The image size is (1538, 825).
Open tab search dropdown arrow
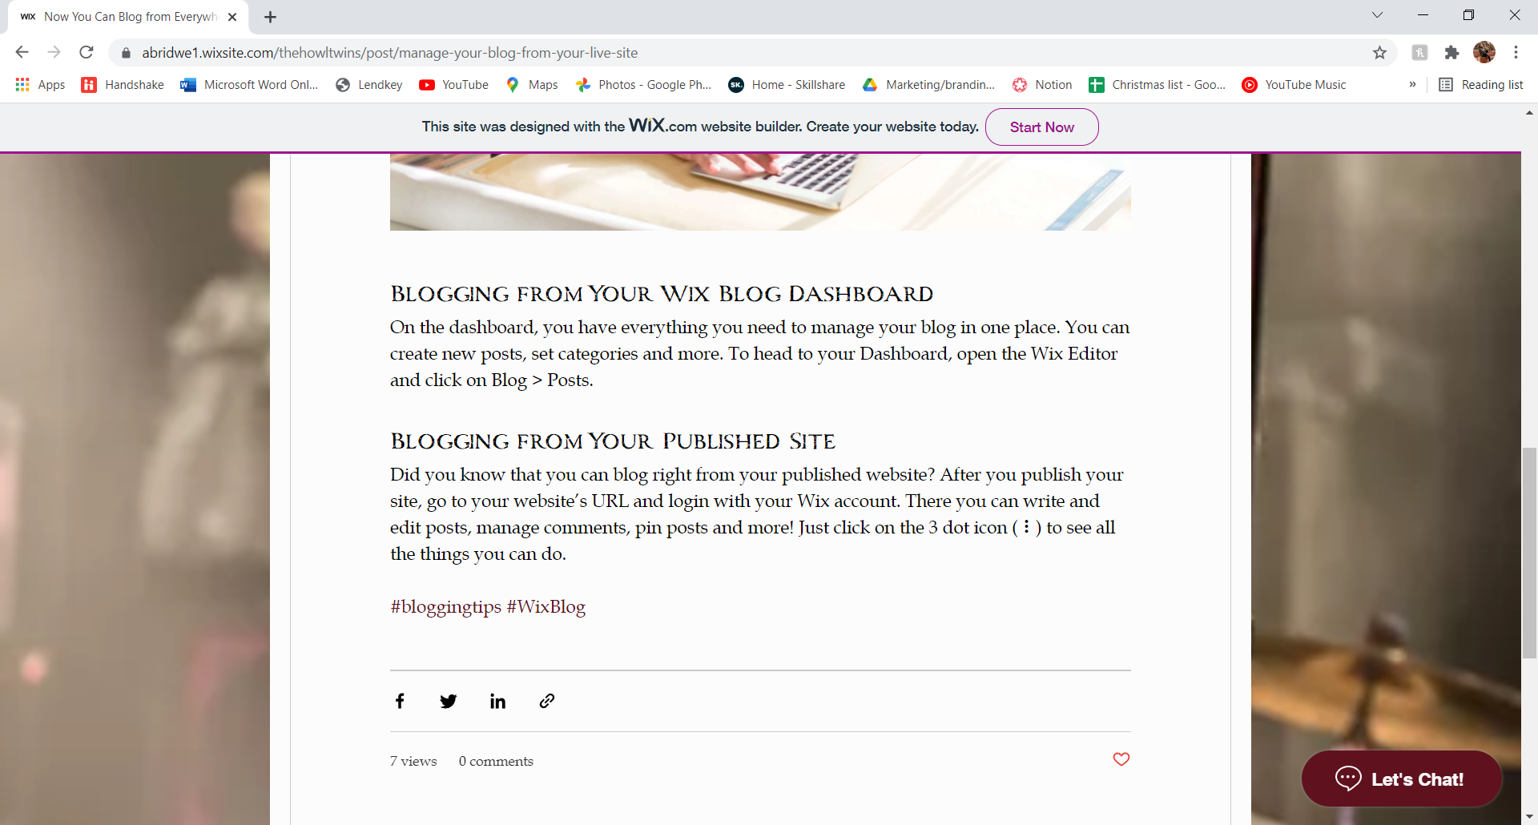[1377, 15]
